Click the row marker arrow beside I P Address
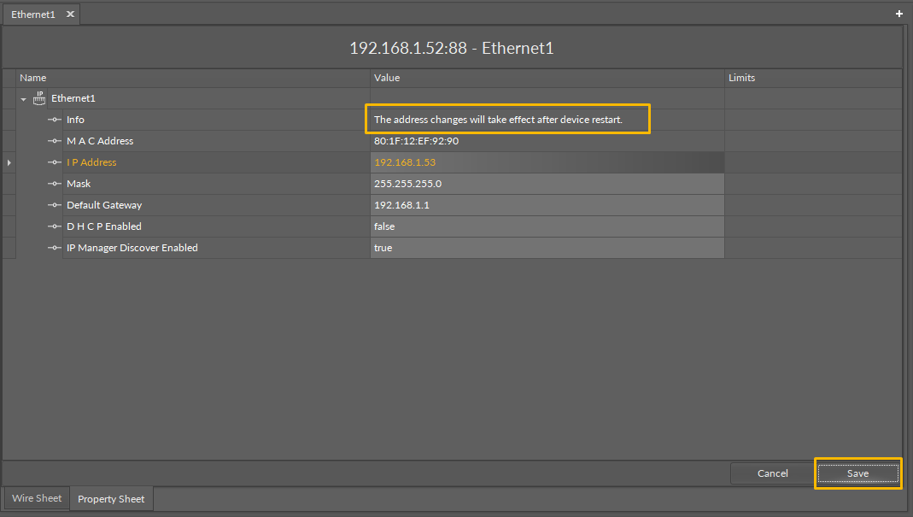This screenshot has height=517, width=913. pyautogui.click(x=9, y=162)
